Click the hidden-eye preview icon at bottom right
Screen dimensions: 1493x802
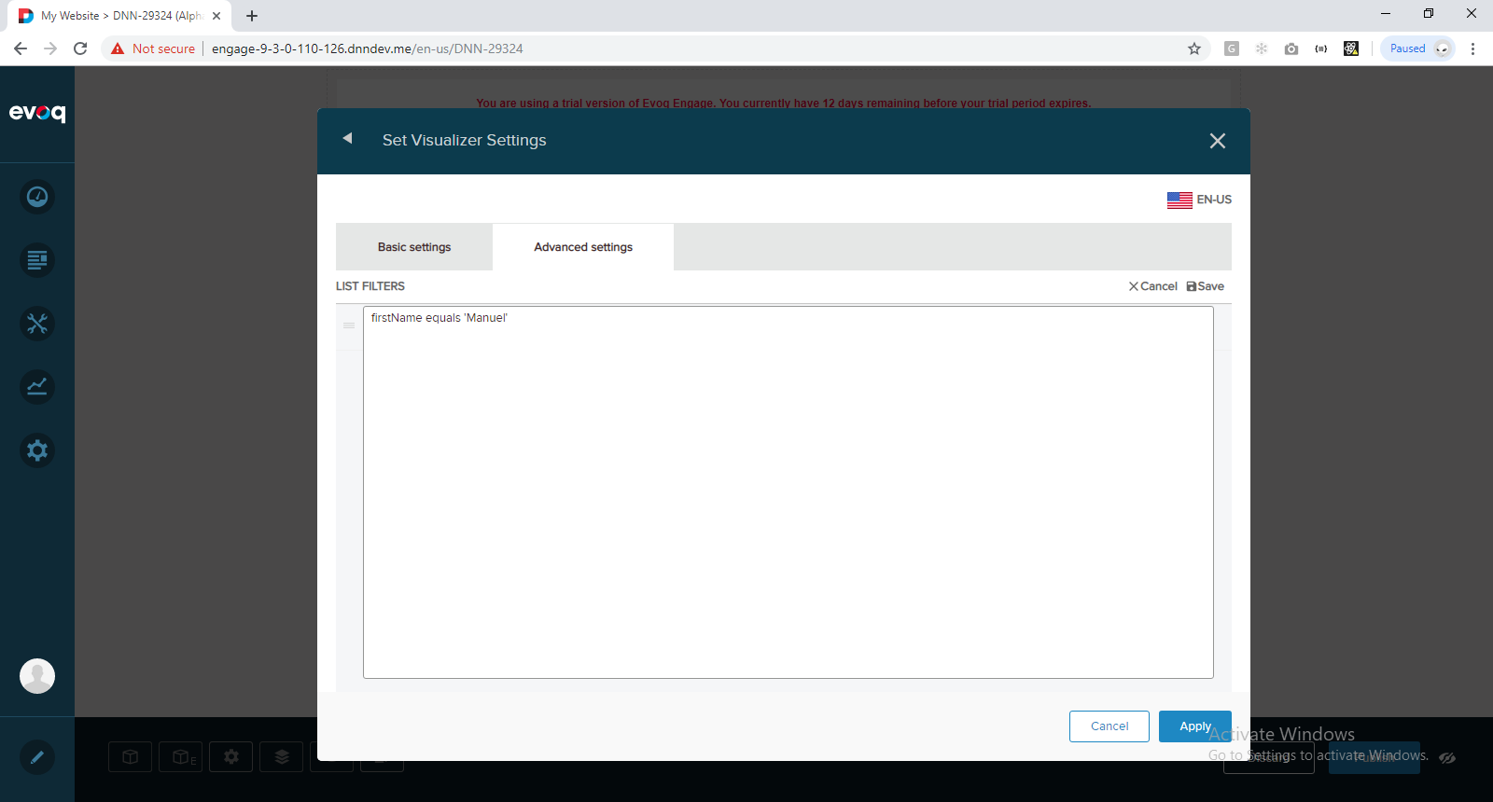[1447, 757]
